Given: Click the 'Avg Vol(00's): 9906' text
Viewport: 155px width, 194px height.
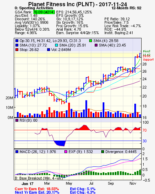Looking at the screenshot, I should 32,22.
